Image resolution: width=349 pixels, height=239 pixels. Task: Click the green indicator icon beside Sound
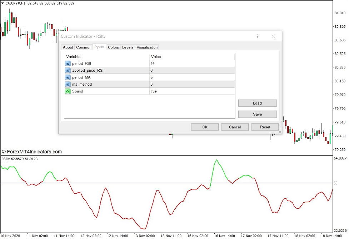(x=68, y=91)
